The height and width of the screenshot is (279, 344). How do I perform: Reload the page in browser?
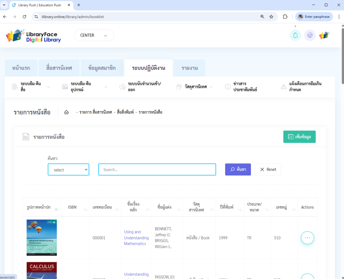click(x=25, y=17)
